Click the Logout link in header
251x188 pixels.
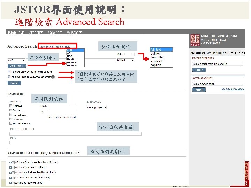pyautogui.click(x=204, y=36)
